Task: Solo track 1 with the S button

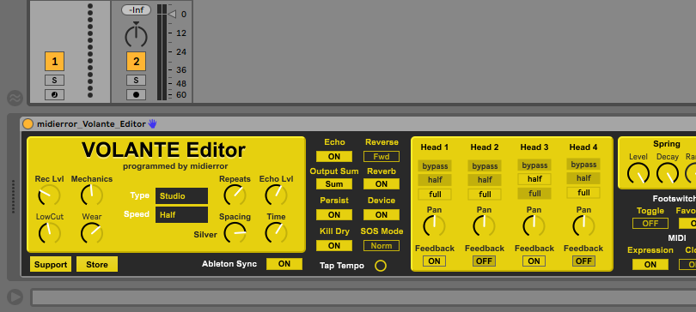Action: click(55, 80)
